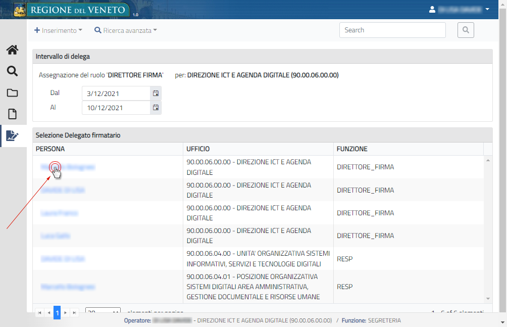This screenshot has height=327, width=507.
Task: Select page 1 in the pager
Action: [57, 313]
